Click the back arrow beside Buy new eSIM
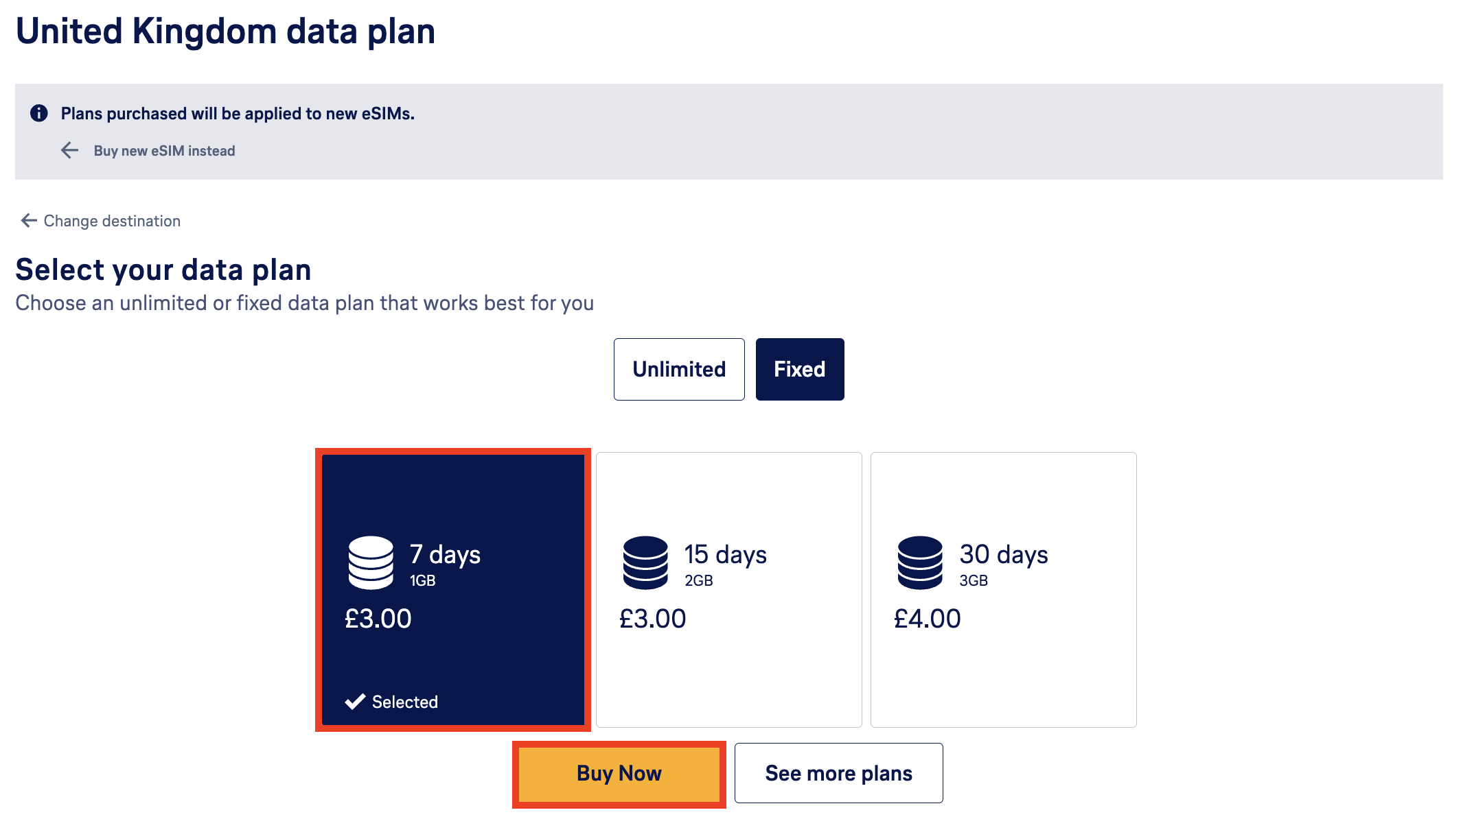The width and height of the screenshot is (1461, 819). click(x=70, y=150)
